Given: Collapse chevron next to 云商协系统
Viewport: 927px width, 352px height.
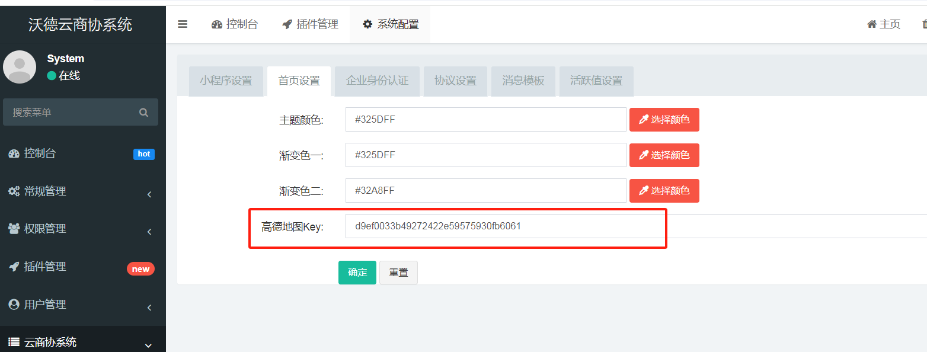Looking at the screenshot, I should click(148, 345).
